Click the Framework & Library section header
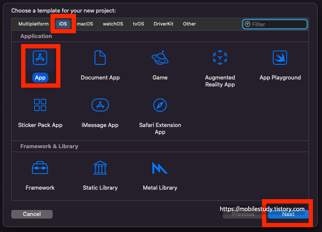The height and width of the screenshot is (232, 322). tap(49, 146)
